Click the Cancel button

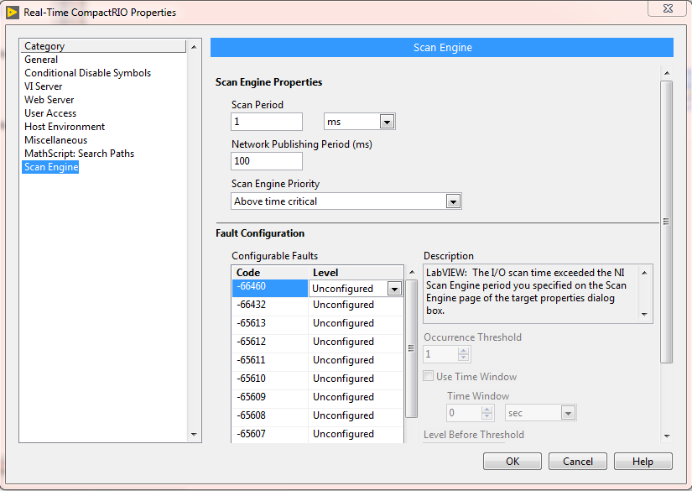pyautogui.click(x=578, y=462)
